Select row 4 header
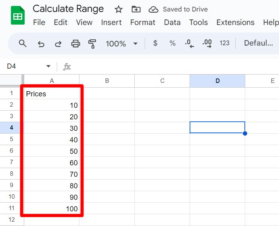Screen dimensions: 279x226 (x=12, y=127)
